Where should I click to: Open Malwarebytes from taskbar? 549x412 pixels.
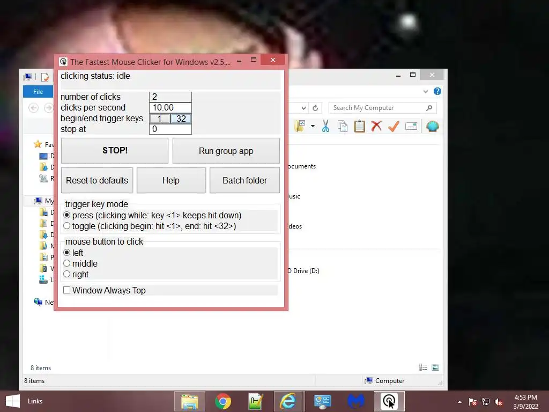tap(355, 401)
